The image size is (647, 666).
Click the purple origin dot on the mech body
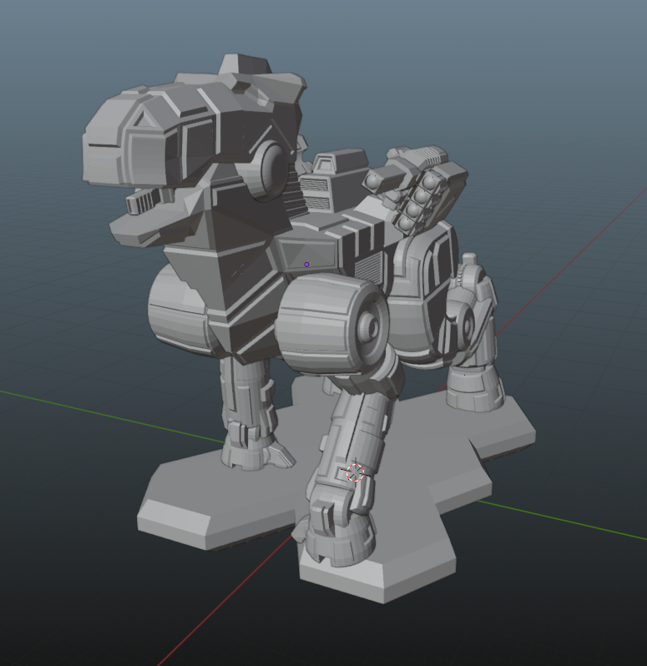(x=306, y=265)
